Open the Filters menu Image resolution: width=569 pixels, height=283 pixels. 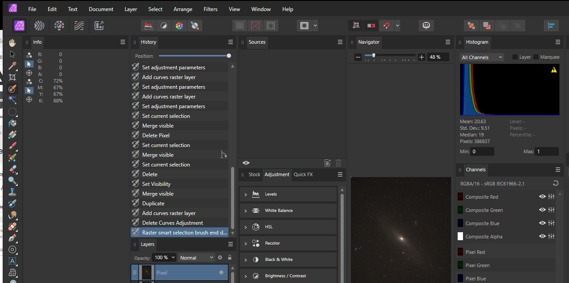[210, 9]
